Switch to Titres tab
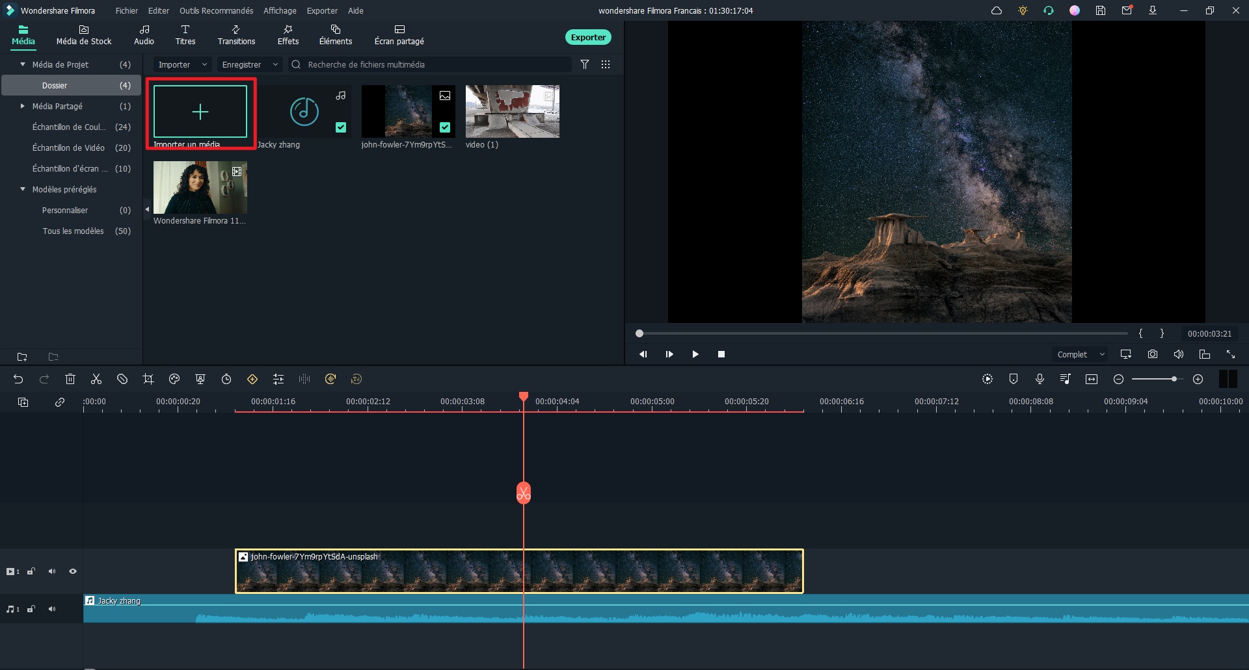The image size is (1249, 670). pyautogui.click(x=185, y=35)
